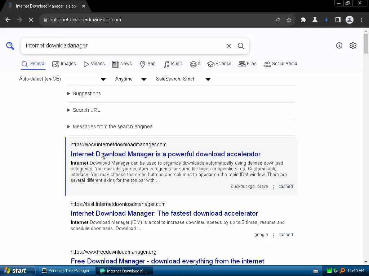Expand the Suggestions section
This screenshot has width=369, height=276.
click(84, 94)
